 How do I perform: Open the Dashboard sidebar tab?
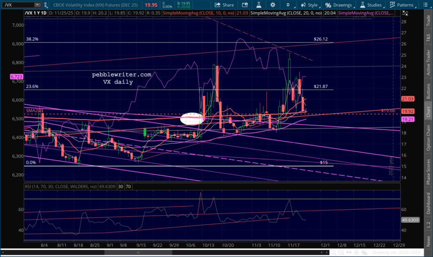point(428,203)
